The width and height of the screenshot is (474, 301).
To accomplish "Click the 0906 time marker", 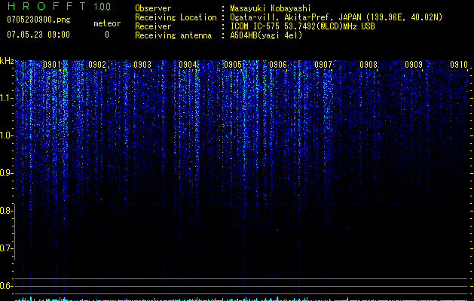I will (278, 65).
